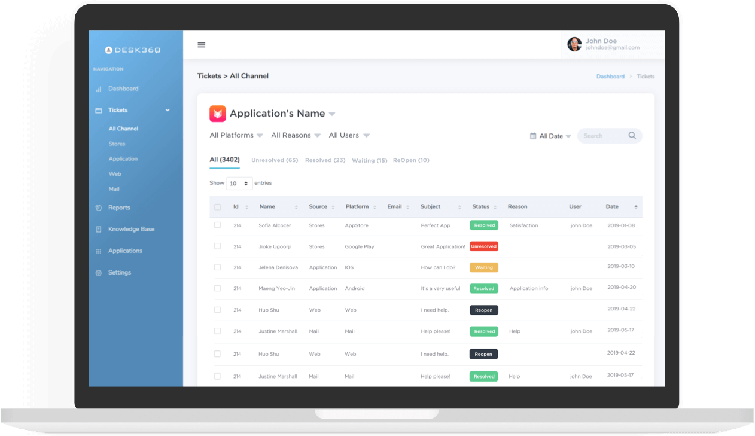This screenshot has height=436, width=755.
Task: Click the Dashboard breadcrumb link
Action: (x=610, y=77)
